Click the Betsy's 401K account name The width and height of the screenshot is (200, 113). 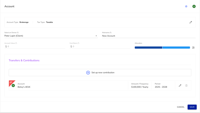tap(24, 87)
